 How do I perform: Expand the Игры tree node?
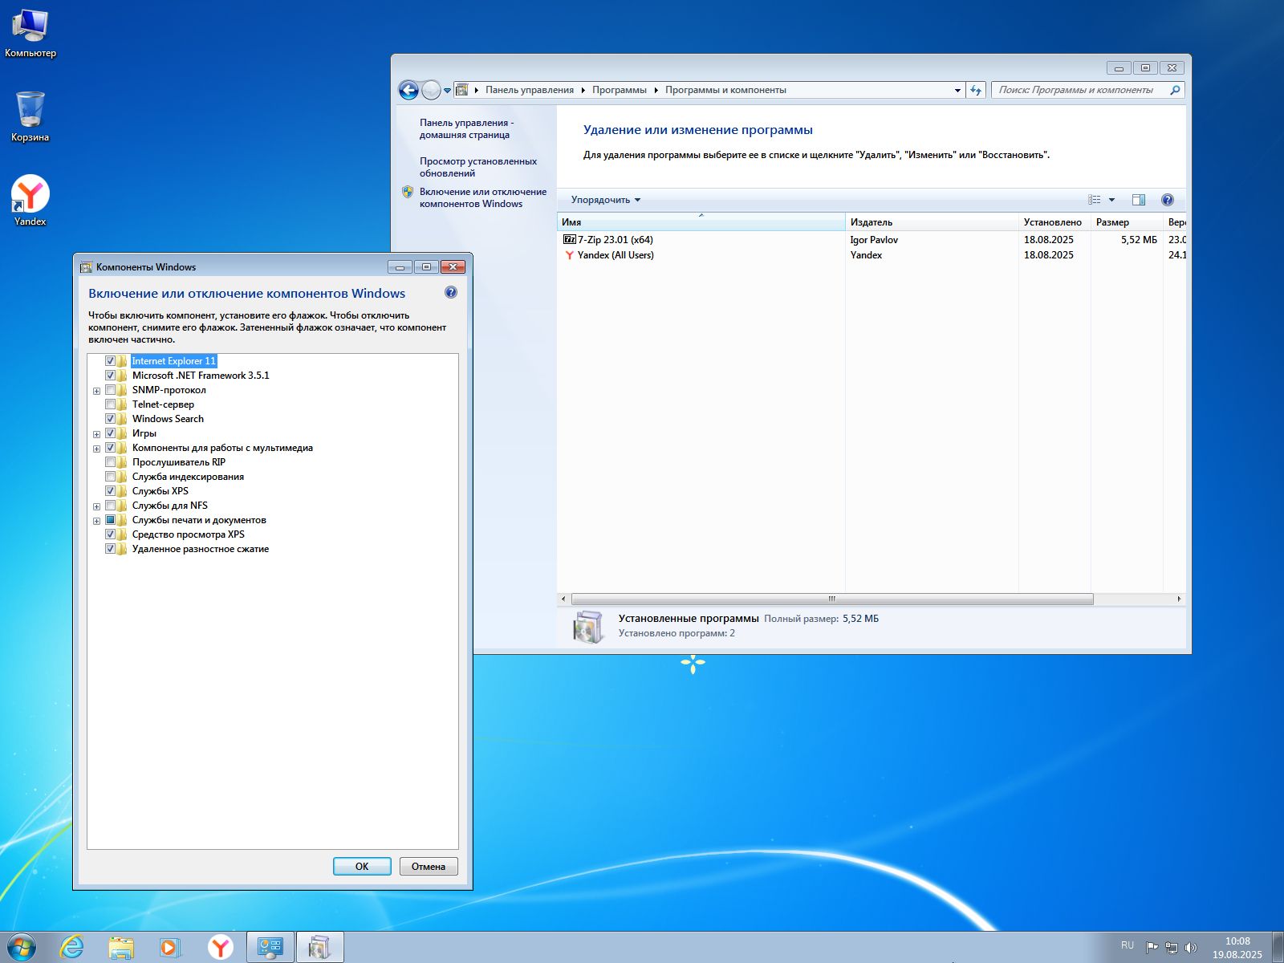point(97,434)
